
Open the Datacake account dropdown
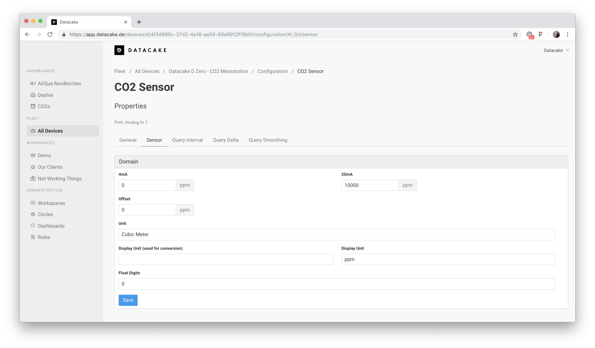(556, 50)
